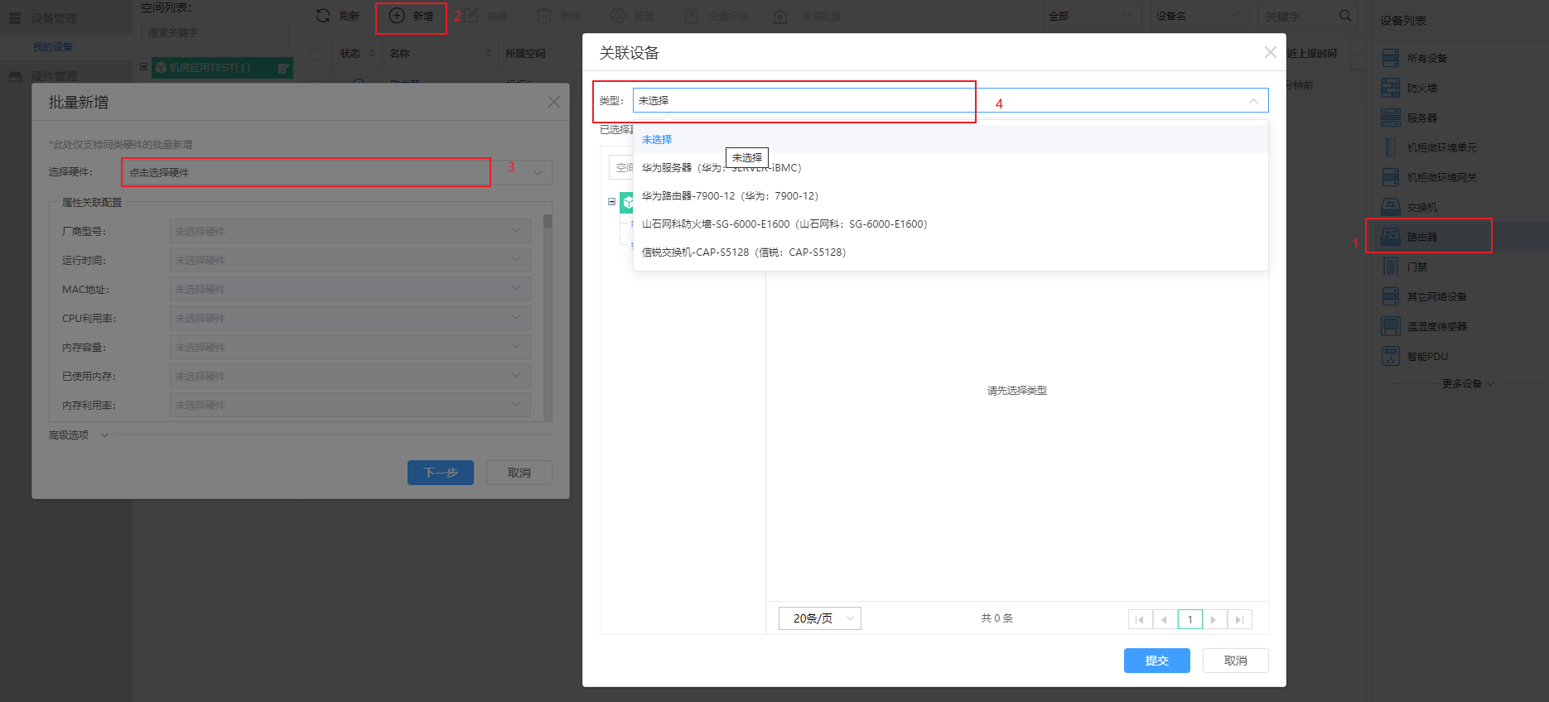The height and width of the screenshot is (702, 1549).
Task: Open the 内存容量 dropdown
Action: click(350, 347)
